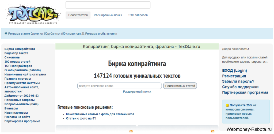Open the ТОП запросов tab

pyautogui.click(x=138, y=15)
